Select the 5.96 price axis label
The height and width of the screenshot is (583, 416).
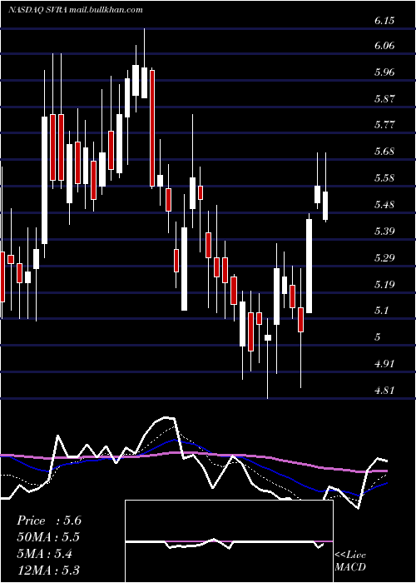point(384,72)
